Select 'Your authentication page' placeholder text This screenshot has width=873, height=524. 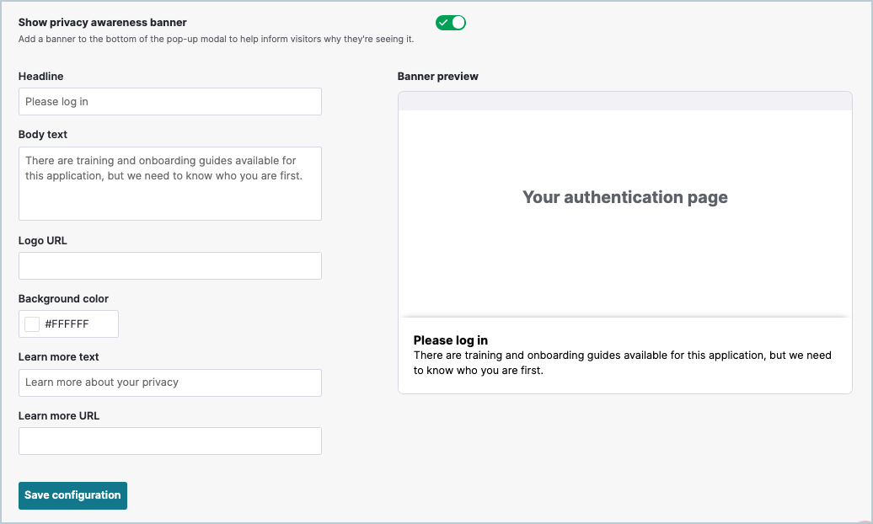(x=624, y=196)
